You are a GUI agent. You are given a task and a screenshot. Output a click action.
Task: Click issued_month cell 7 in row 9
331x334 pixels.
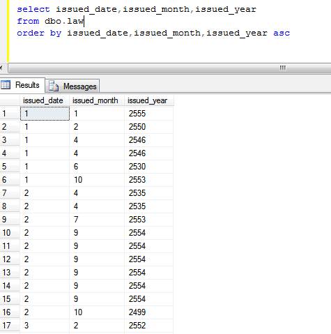[x=97, y=220]
